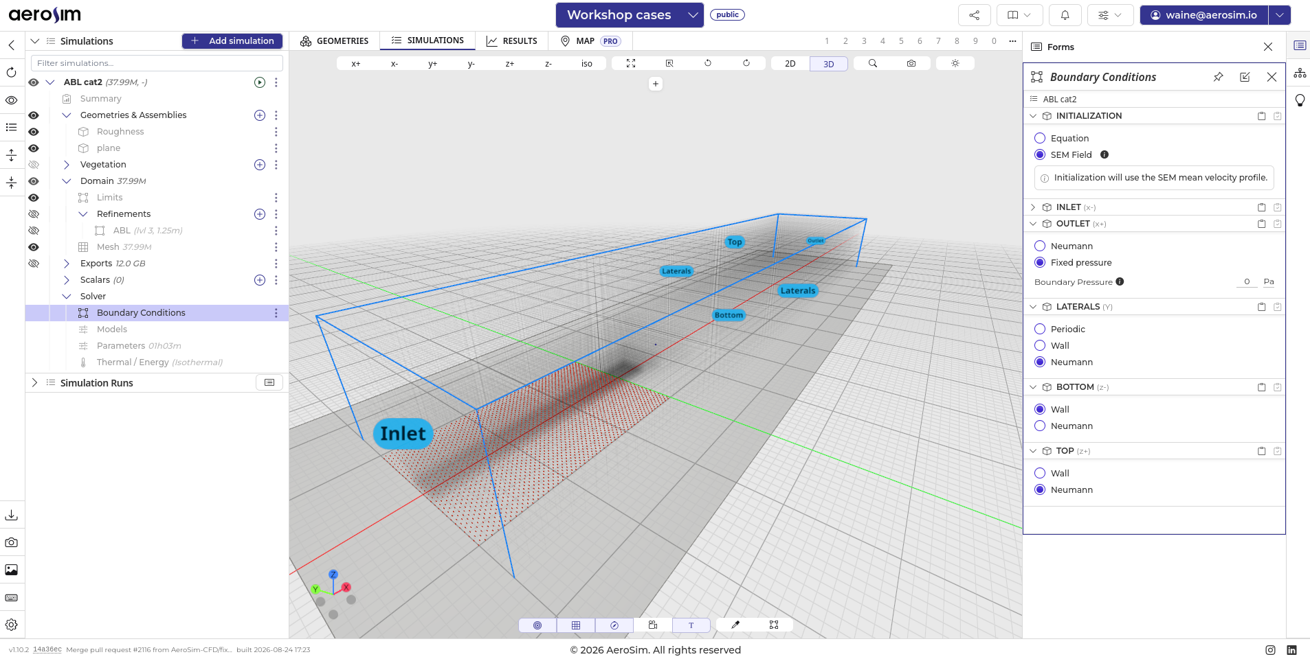Image resolution: width=1310 pixels, height=659 pixels.
Task: Collapse Solver tree node
Action: [67, 297]
